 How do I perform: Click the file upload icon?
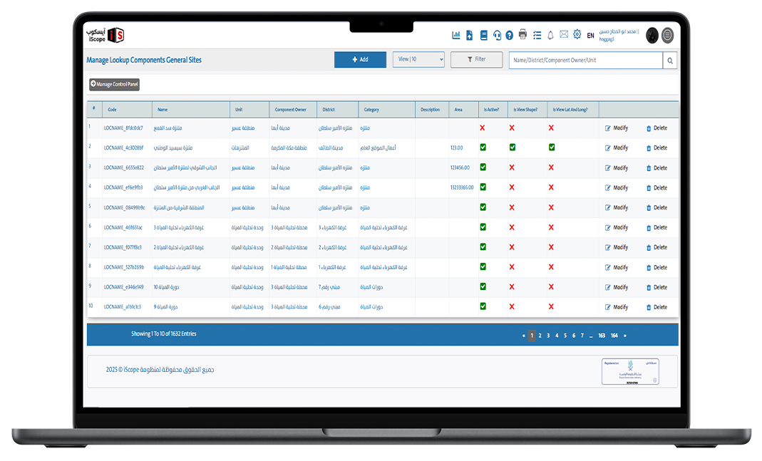click(x=470, y=35)
